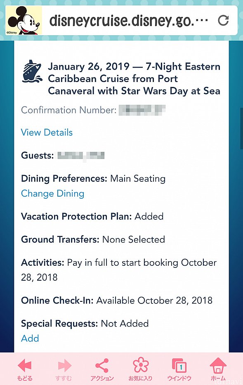Select the blurred Guests names
Image resolution: width=243 pixels, height=385 pixels.
pyautogui.click(x=81, y=156)
